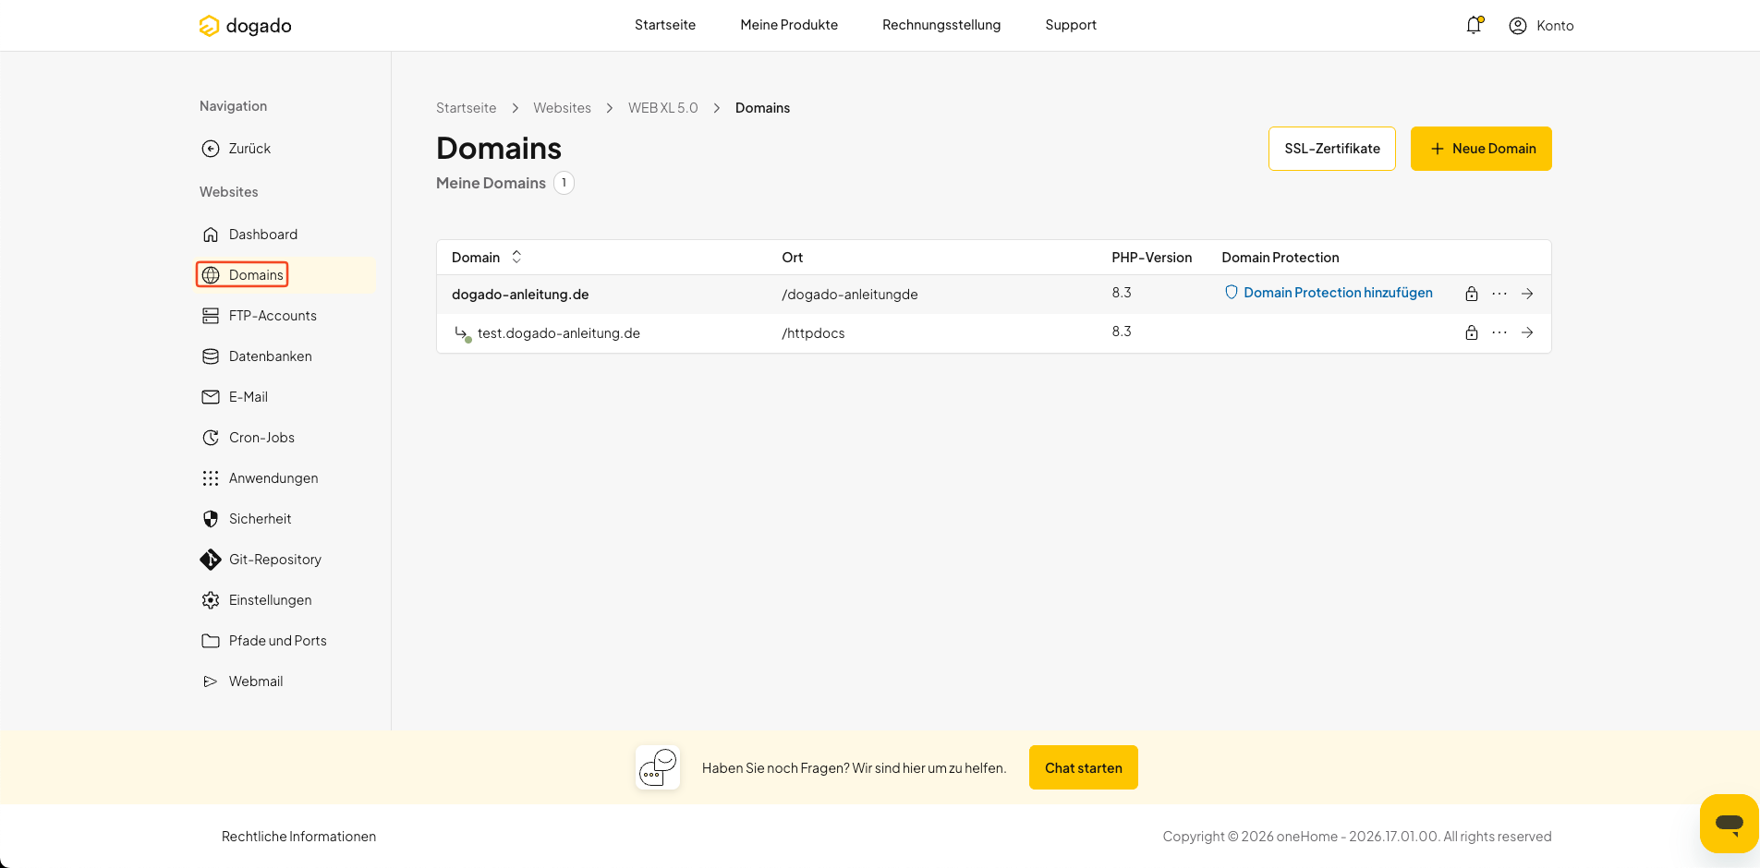Click Domain Protection hinzufügen link
Image resolution: width=1760 pixels, height=868 pixels.
[x=1328, y=293]
